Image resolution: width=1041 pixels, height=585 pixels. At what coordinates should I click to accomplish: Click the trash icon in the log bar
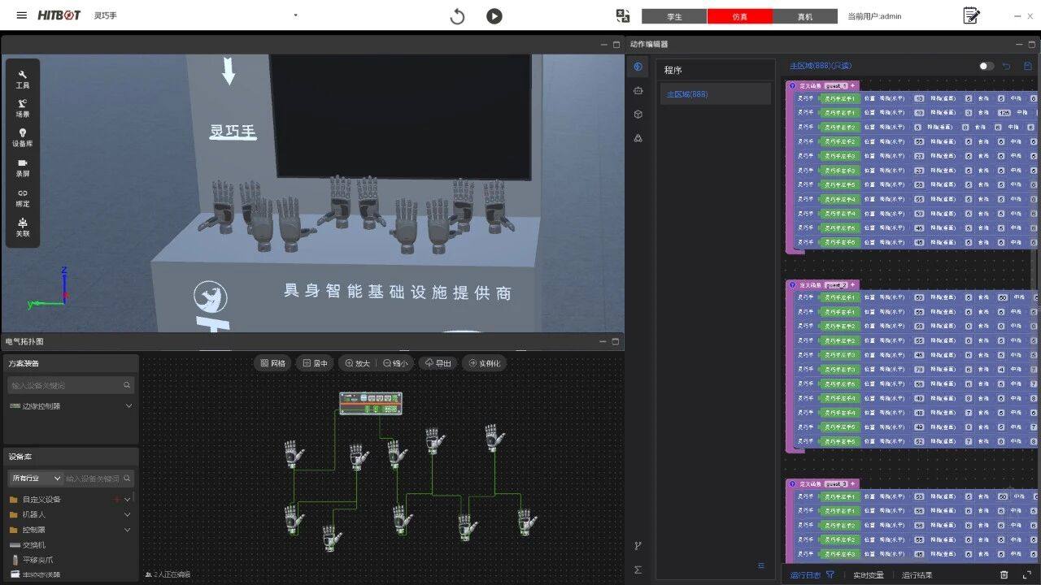pos(1004,574)
